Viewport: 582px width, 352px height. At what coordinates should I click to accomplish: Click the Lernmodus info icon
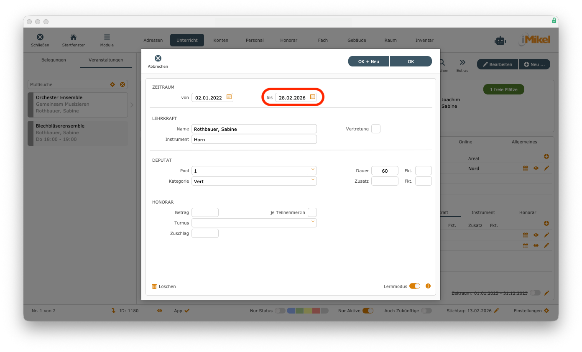click(x=428, y=286)
